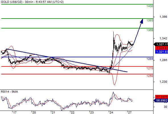The height and width of the screenshot is (114, 168).
Task: Click the 1430 resistance level label
Action: [150, 6]
